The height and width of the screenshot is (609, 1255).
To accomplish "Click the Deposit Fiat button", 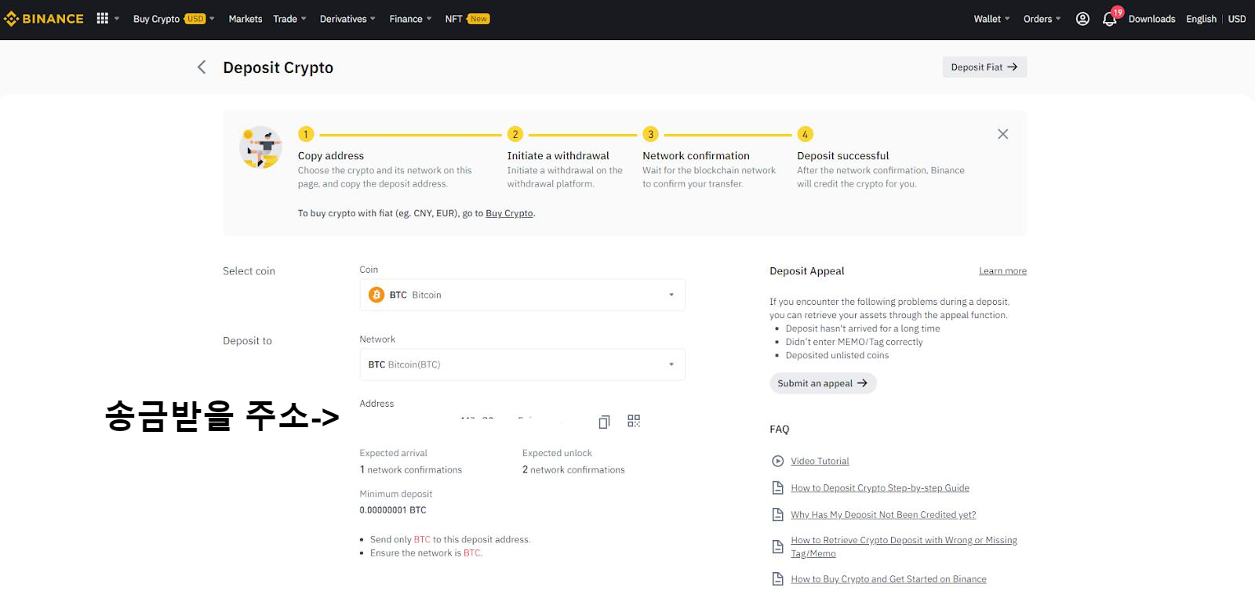I will (984, 67).
